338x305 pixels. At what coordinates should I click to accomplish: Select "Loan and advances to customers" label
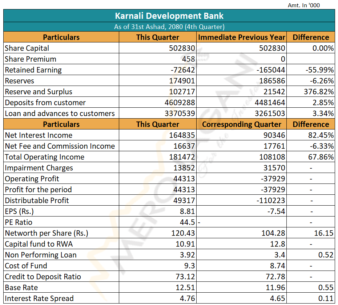60,114
